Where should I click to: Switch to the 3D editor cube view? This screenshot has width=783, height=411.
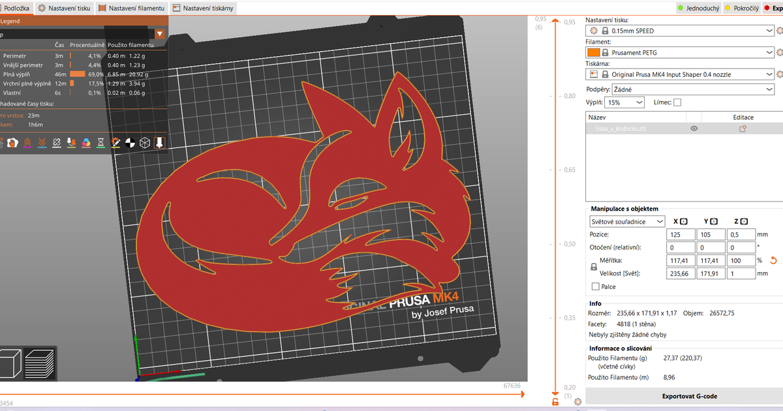point(11,362)
